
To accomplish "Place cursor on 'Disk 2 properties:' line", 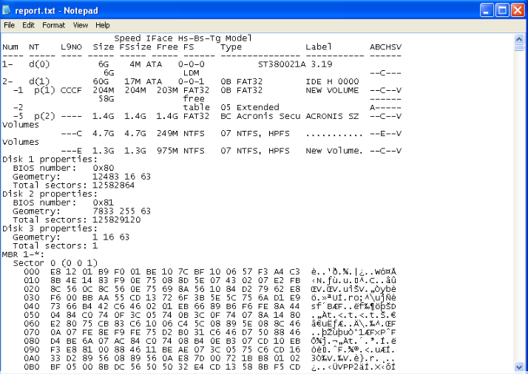I will click(x=50, y=194).
